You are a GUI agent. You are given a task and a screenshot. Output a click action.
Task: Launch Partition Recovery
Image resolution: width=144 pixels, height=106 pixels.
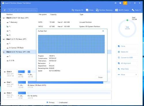click(x=104, y=10)
